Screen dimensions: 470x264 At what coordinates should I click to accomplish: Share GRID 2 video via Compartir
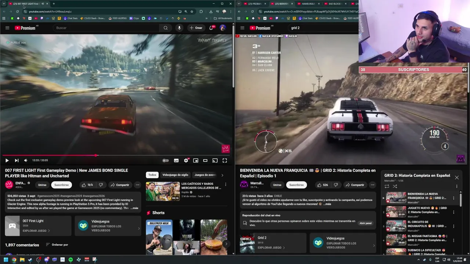(355, 185)
